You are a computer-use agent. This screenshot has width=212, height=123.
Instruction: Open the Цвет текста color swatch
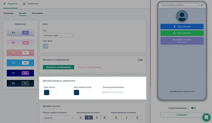(47, 92)
